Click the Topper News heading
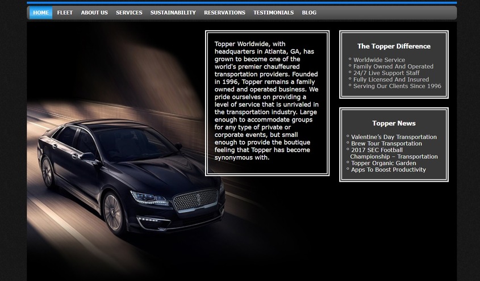This screenshot has width=480, height=281. [x=394, y=123]
